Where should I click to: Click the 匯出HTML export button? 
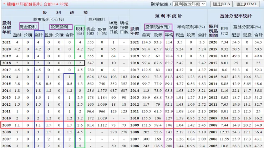click(x=247, y=4)
